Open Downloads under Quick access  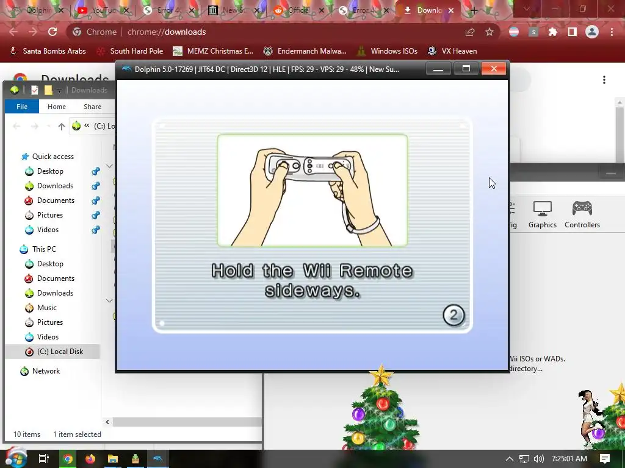54,186
